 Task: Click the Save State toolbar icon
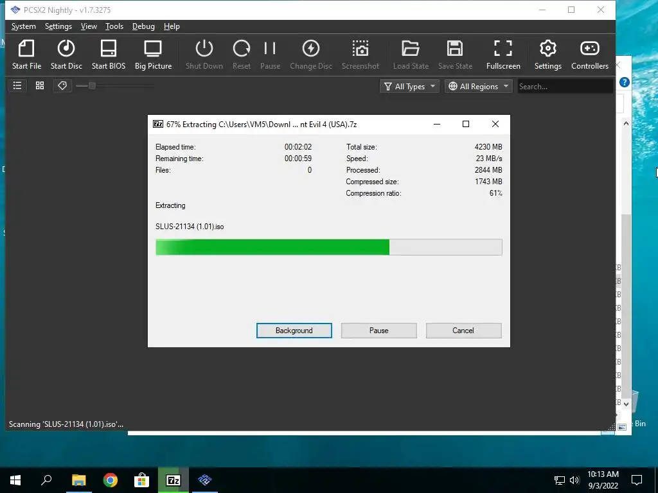(455, 55)
